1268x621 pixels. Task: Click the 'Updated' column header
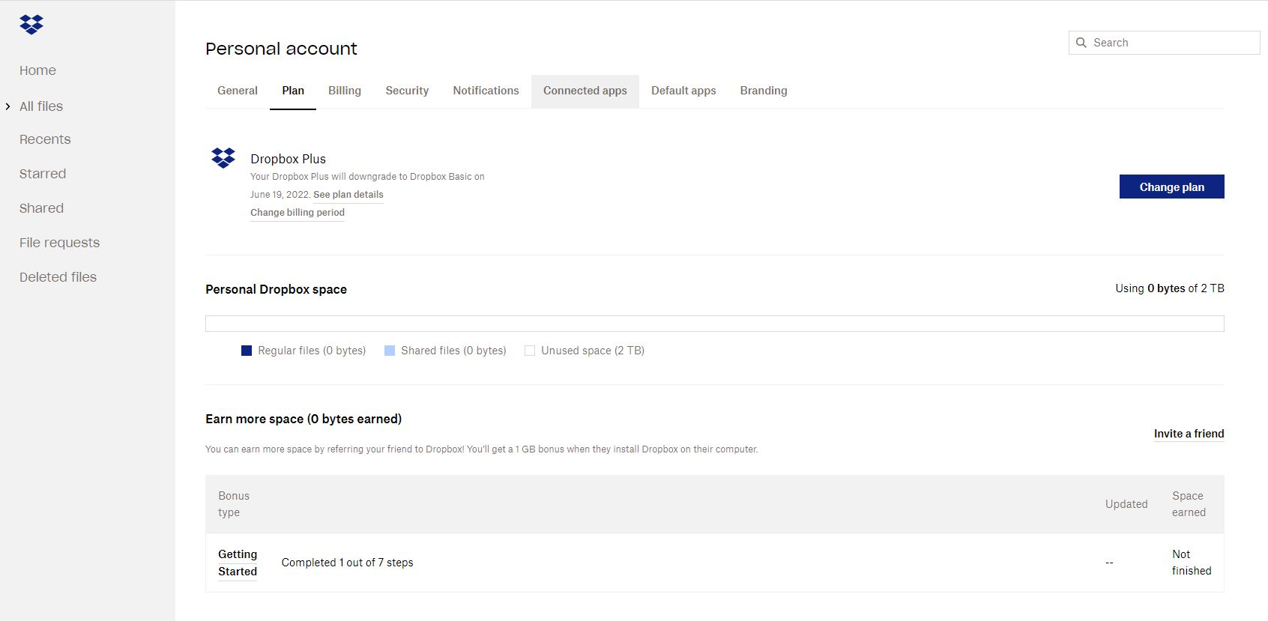click(x=1126, y=504)
